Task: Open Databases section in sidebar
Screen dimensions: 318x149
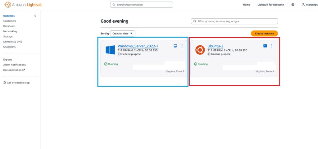Action: (x=9, y=26)
